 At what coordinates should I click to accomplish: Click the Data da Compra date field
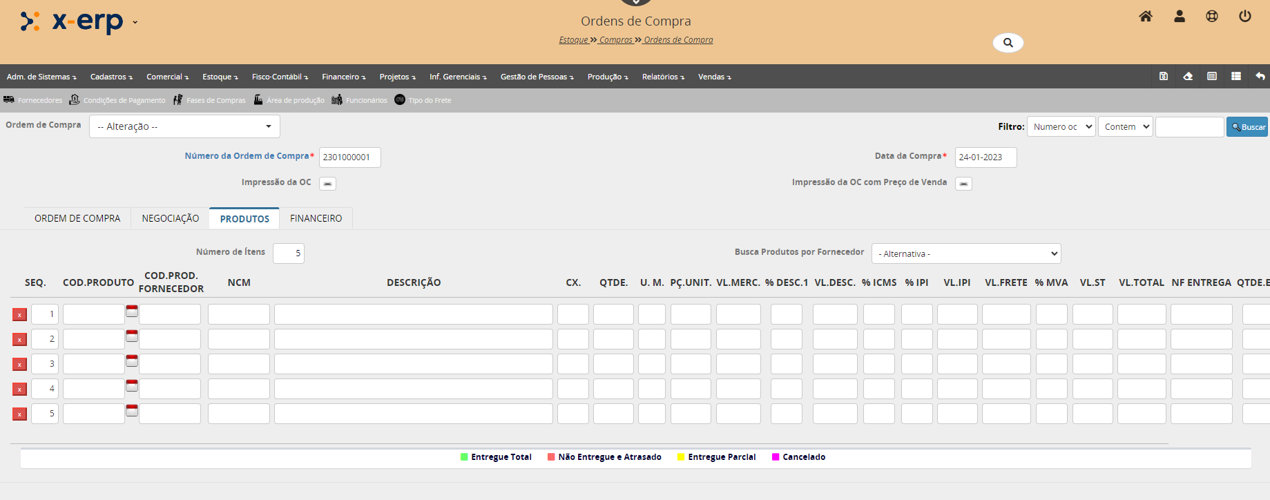point(985,157)
